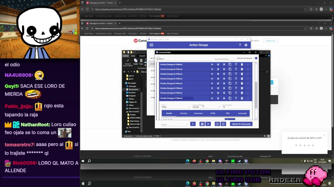Select Fortnite folder in Explorer tree
Viewport: 334px width, 187px height.
[x=133, y=115]
